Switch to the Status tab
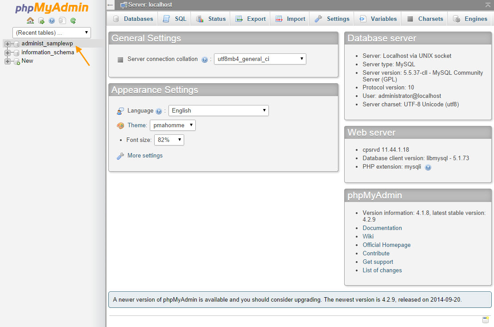This screenshot has height=327, width=494. click(x=211, y=19)
